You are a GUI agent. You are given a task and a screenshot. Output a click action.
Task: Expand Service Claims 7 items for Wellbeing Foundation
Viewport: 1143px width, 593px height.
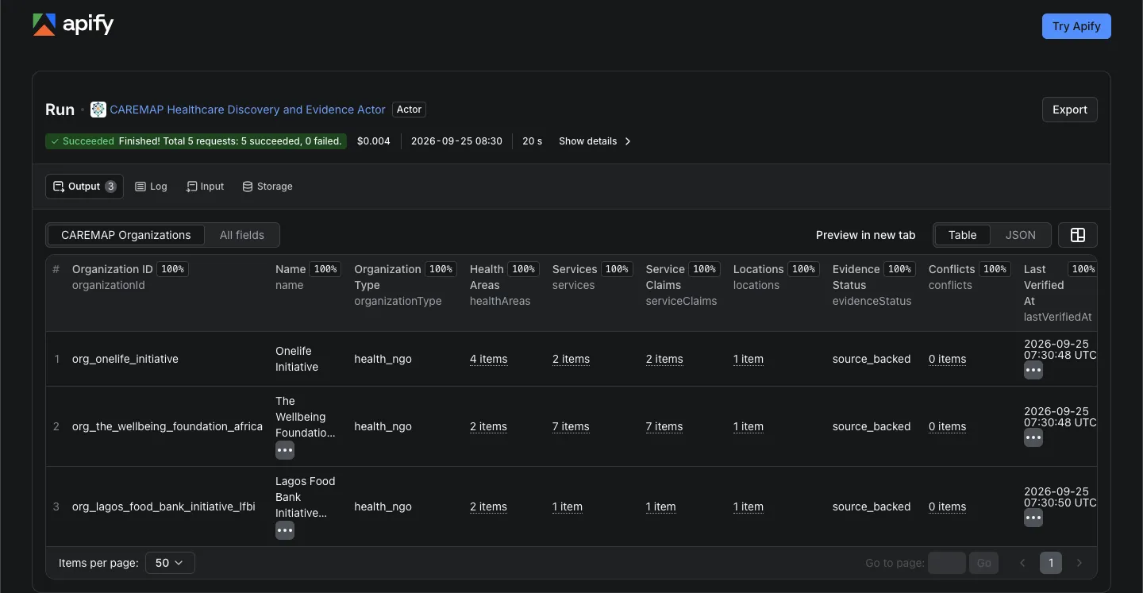(664, 426)
